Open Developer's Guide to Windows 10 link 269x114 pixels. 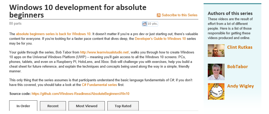click(x=160, y=39)
